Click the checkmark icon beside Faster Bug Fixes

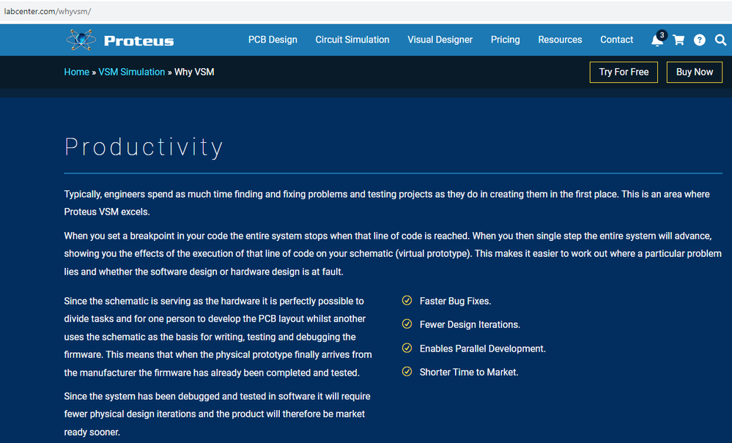coord(407,300)
